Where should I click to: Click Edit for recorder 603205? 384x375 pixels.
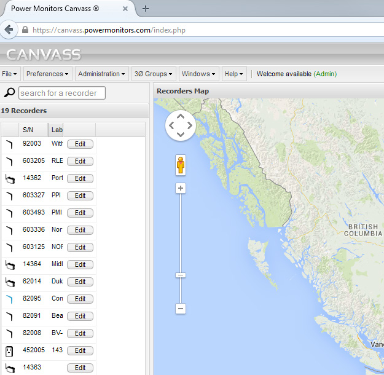[x=80, y=161]
